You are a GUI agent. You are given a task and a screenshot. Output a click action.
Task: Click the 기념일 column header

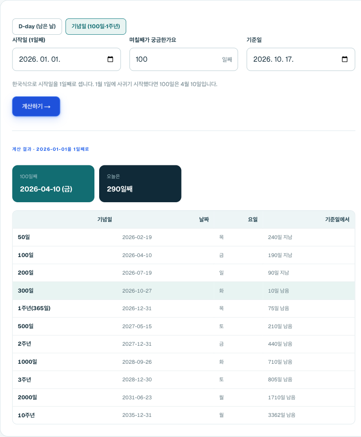(105, 220)
